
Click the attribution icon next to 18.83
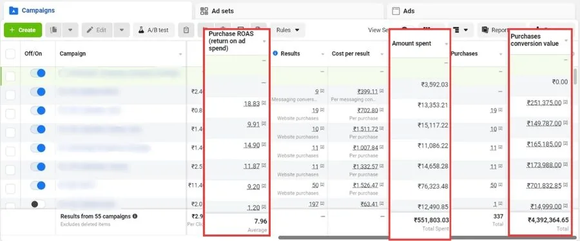[264, 104]
